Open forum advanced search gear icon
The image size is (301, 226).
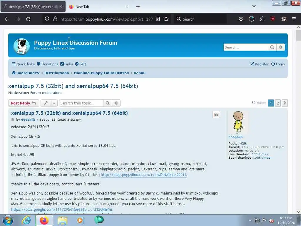[x=281, y=47]
